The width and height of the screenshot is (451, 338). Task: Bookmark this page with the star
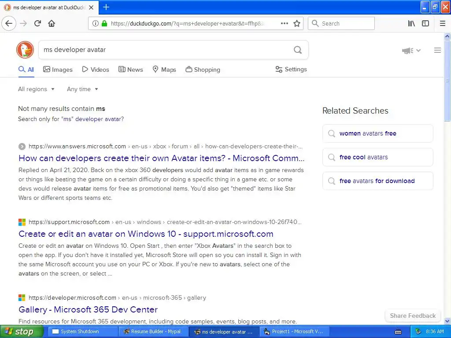point(297,23)
